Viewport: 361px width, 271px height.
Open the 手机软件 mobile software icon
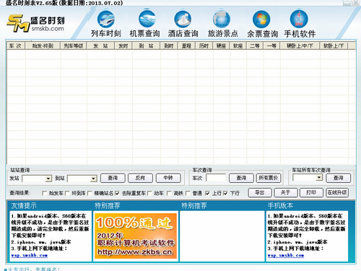tap(300, 24)
